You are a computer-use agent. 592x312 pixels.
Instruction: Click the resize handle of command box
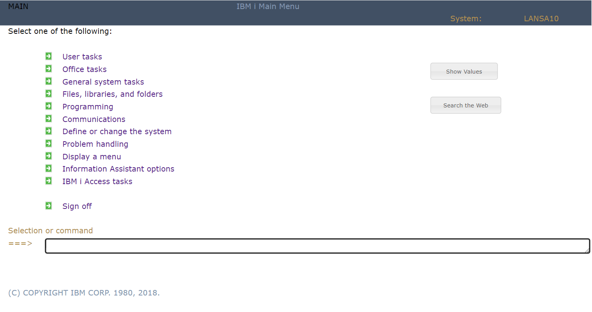pyautogui.click(x=587, y=251)
